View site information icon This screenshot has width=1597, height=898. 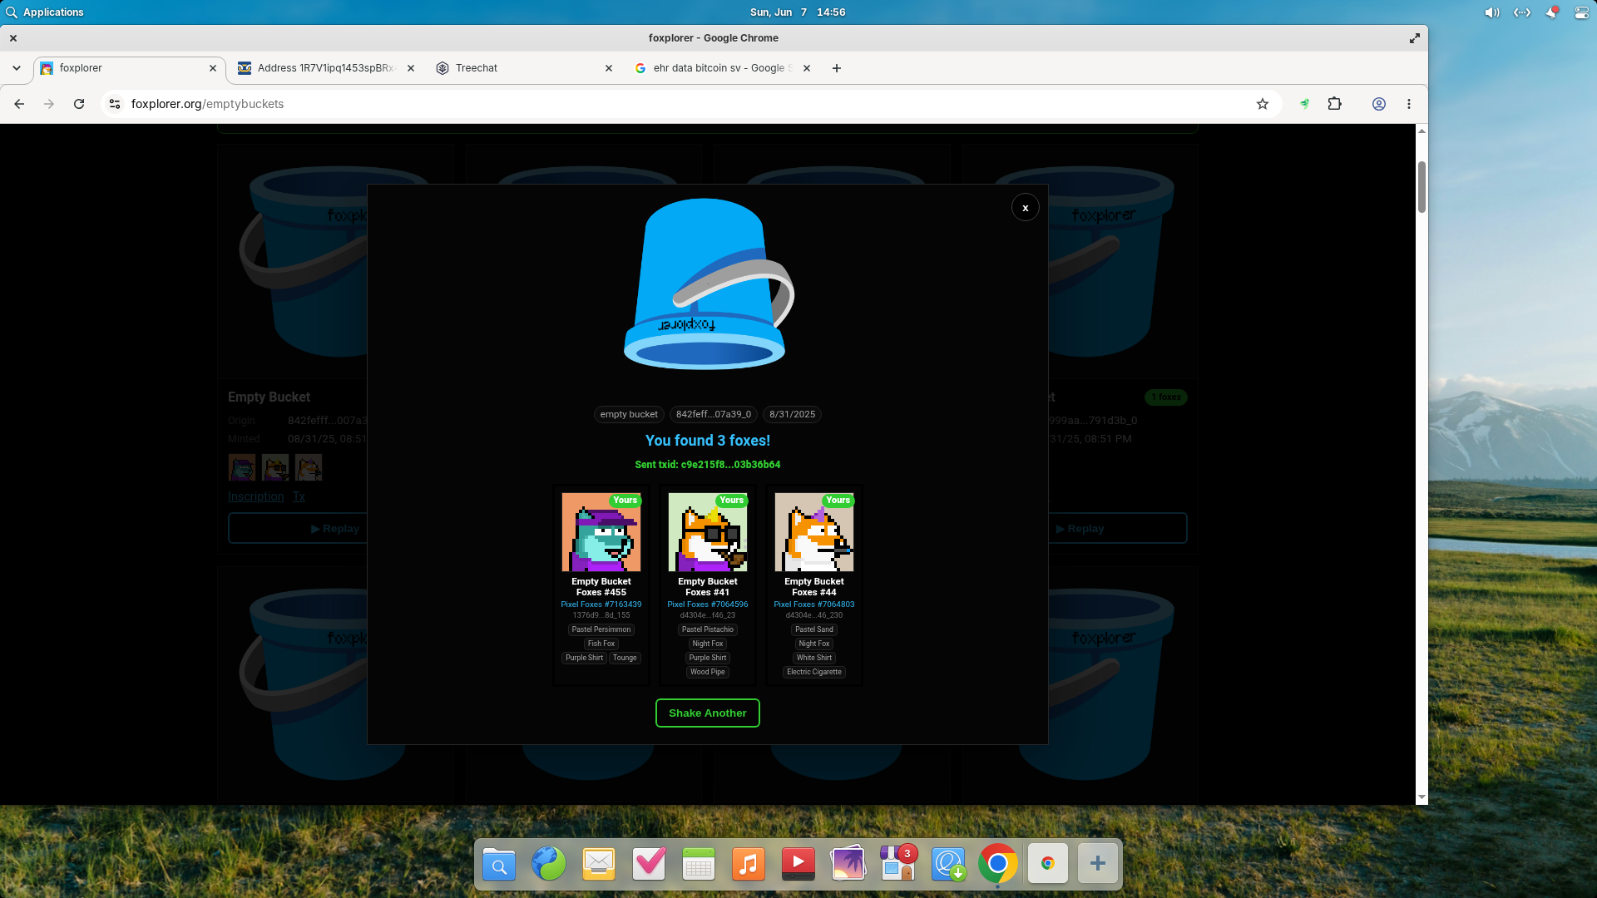coord(115,104)
